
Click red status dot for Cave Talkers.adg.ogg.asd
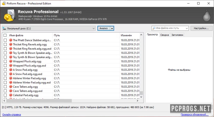(11, 91)
